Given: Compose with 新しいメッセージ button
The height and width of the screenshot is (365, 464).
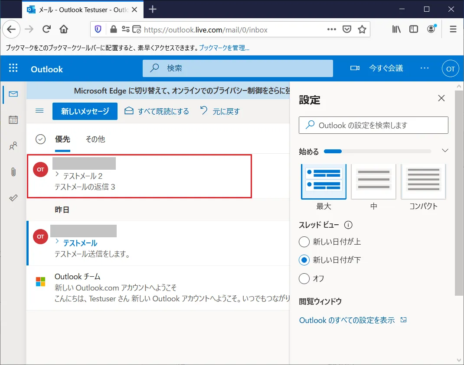Looking at the screenshot, I should (85, 111).
